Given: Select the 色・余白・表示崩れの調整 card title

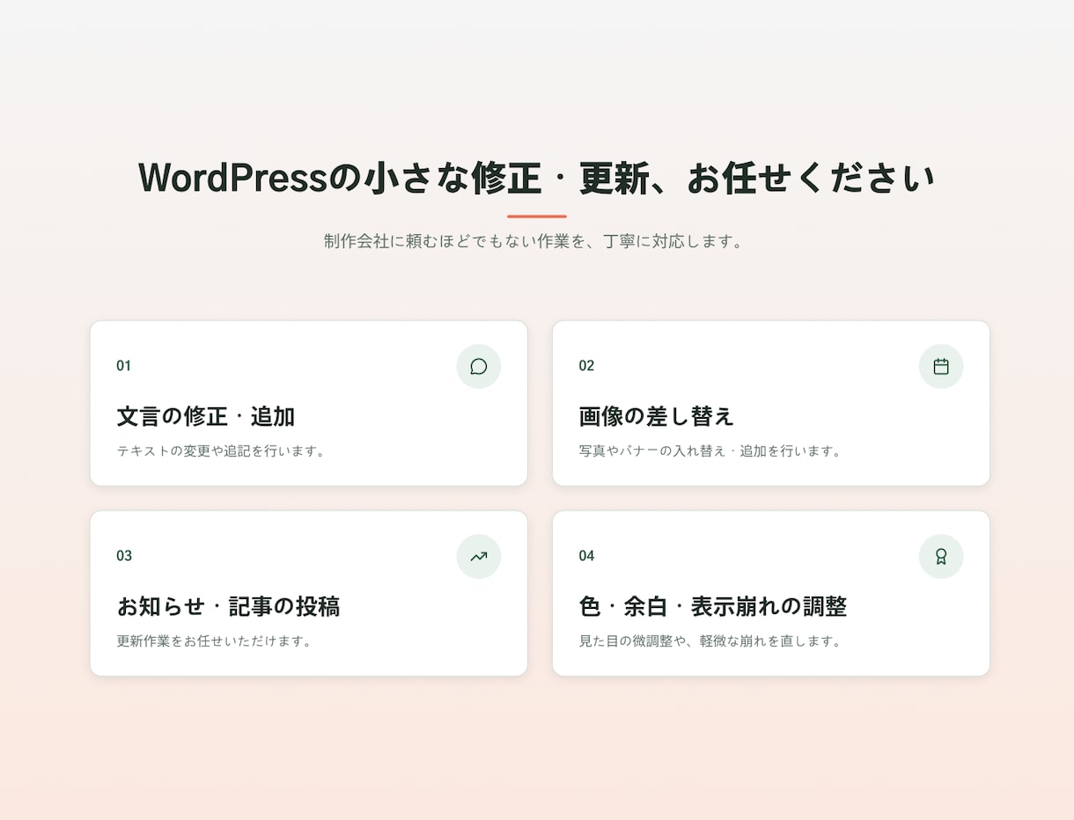Looking at the screenshot, I should click(713, 606).
